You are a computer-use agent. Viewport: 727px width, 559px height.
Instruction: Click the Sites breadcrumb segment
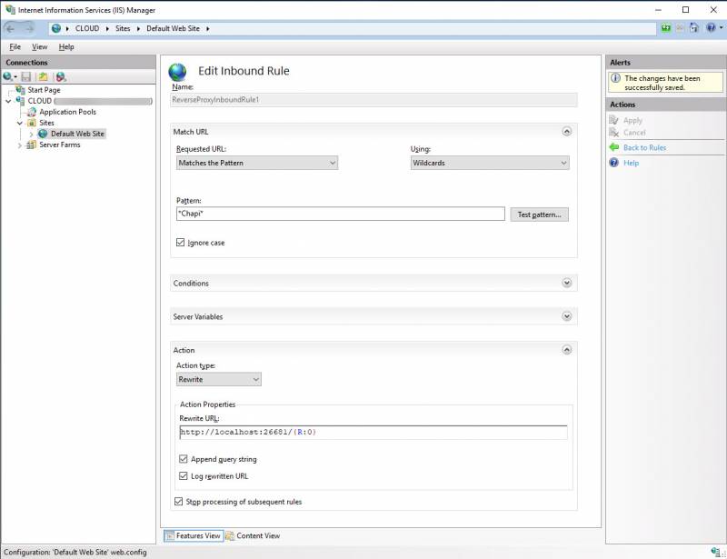(x=123, y=28)
